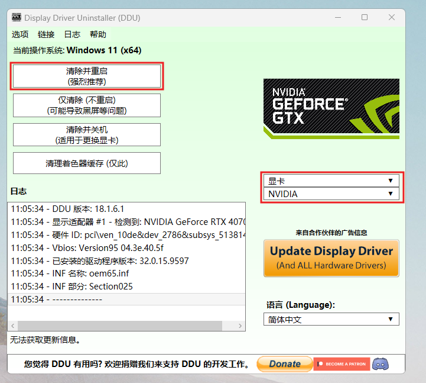The height and width of the screenshot is (383, 426).
Task: Select log line INF 部分: Section025
Action: click(x=126, y=287)
